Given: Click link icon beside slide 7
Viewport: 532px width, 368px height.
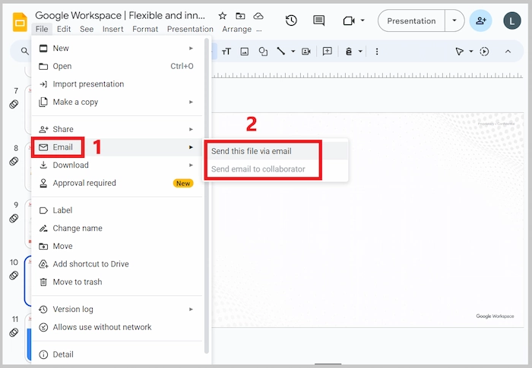Looking at the screenshot, I should pos(14,104).
